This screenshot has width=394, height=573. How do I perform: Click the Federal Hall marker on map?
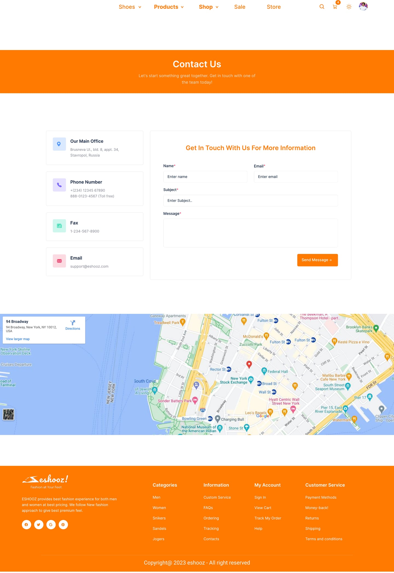(x=264, y=371)
